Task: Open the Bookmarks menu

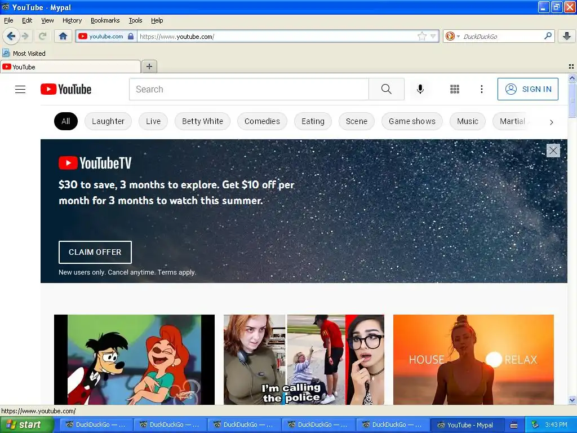Action: pos(105,20)
